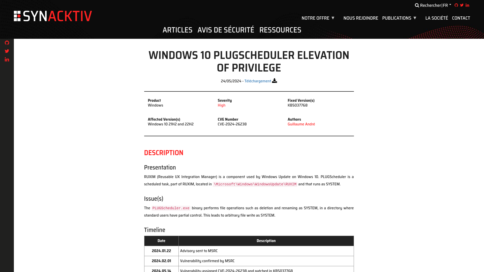Click the download icon next to Téléchargement
The height and width of the screenshot is (272, 484).
275,81
